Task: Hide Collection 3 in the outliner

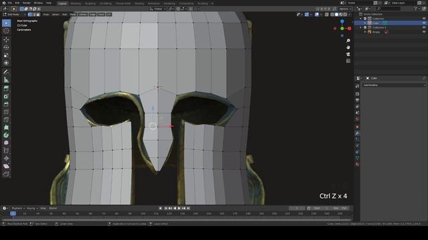Action: (424, 27)
